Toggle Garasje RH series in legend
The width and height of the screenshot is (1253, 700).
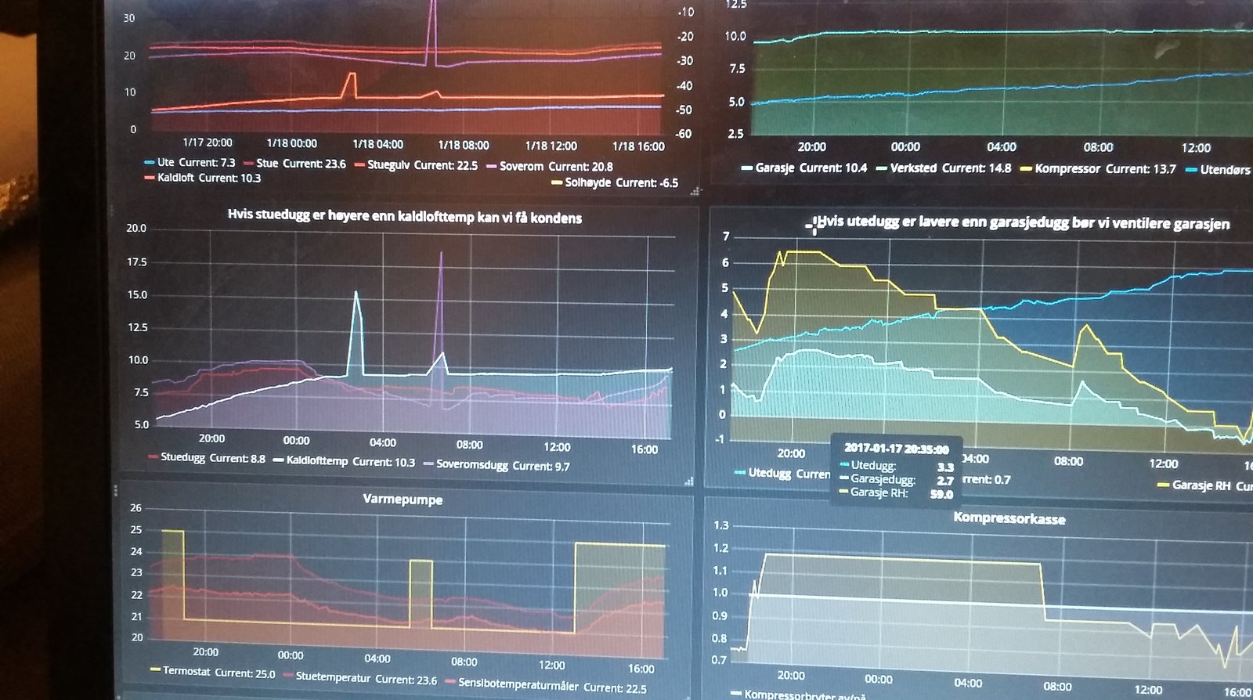[x=1201, y=485]
